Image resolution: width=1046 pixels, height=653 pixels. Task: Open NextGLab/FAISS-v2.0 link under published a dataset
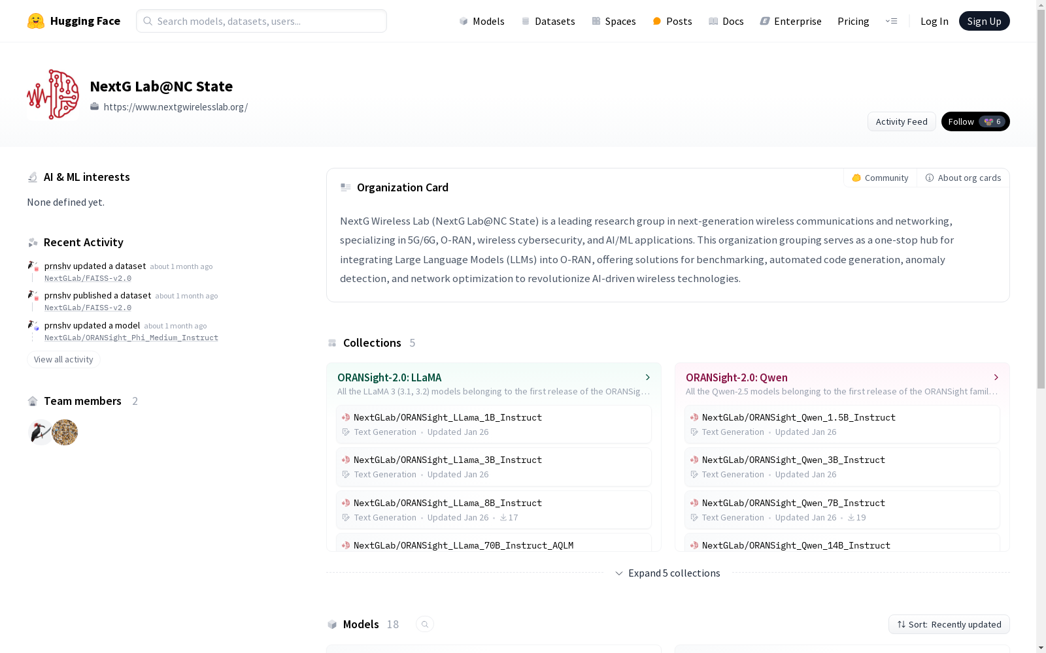[x=88, y=308]
